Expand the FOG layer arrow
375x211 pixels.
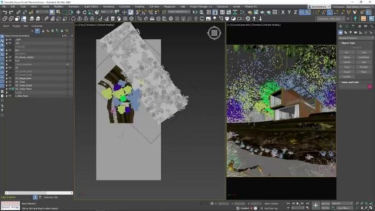click(x=6, y=61)
